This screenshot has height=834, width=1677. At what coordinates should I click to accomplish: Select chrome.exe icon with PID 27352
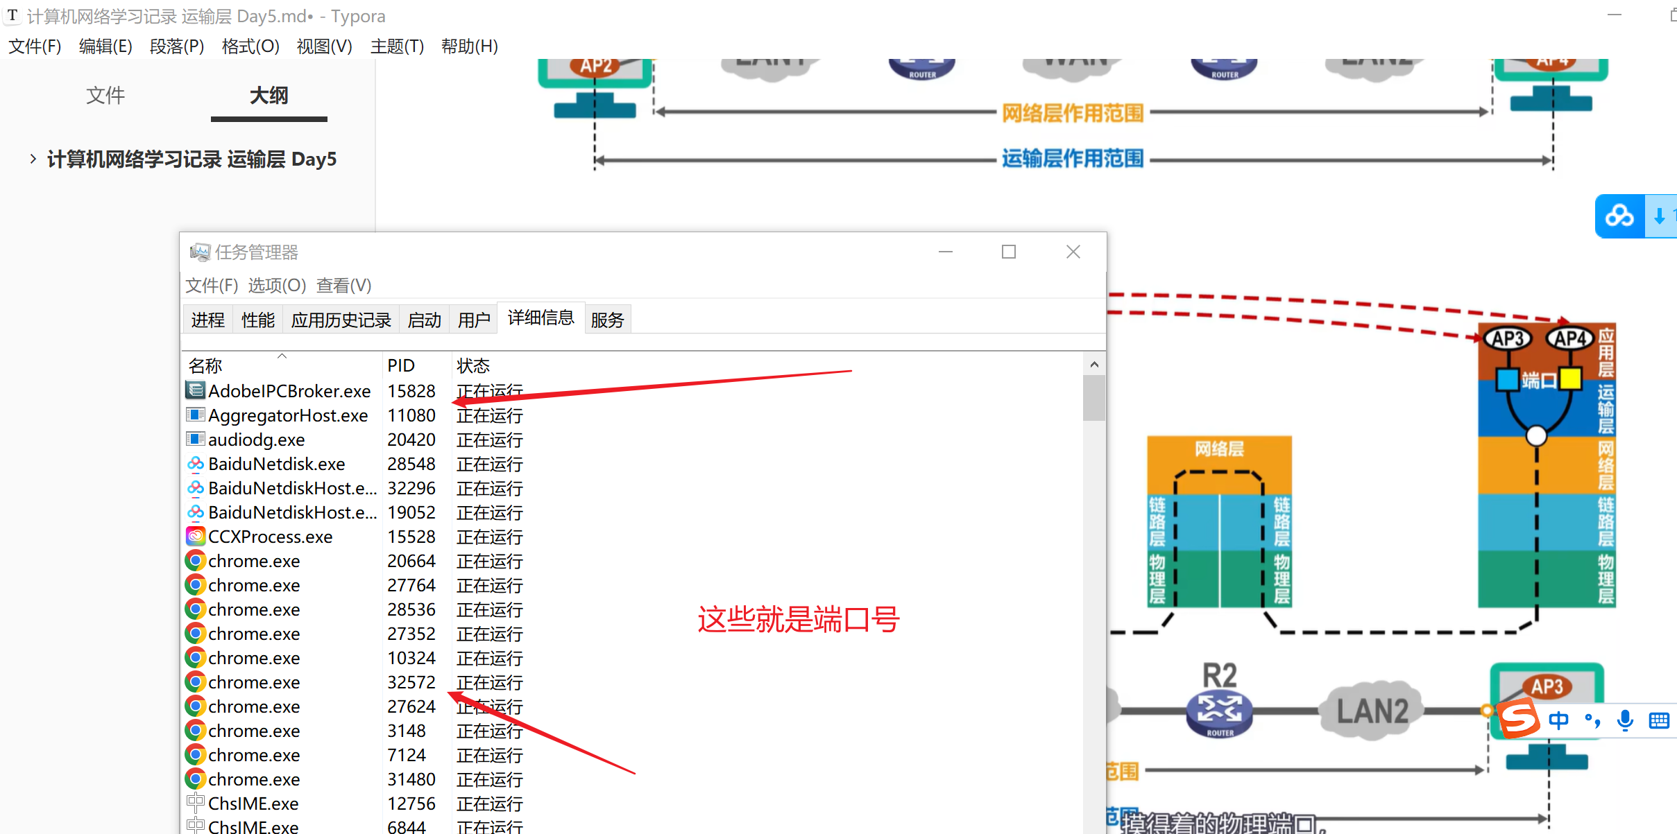click(196, 633)
